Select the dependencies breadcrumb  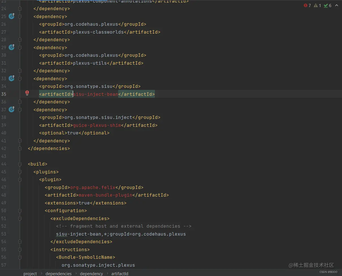click(x=59, y=273)
